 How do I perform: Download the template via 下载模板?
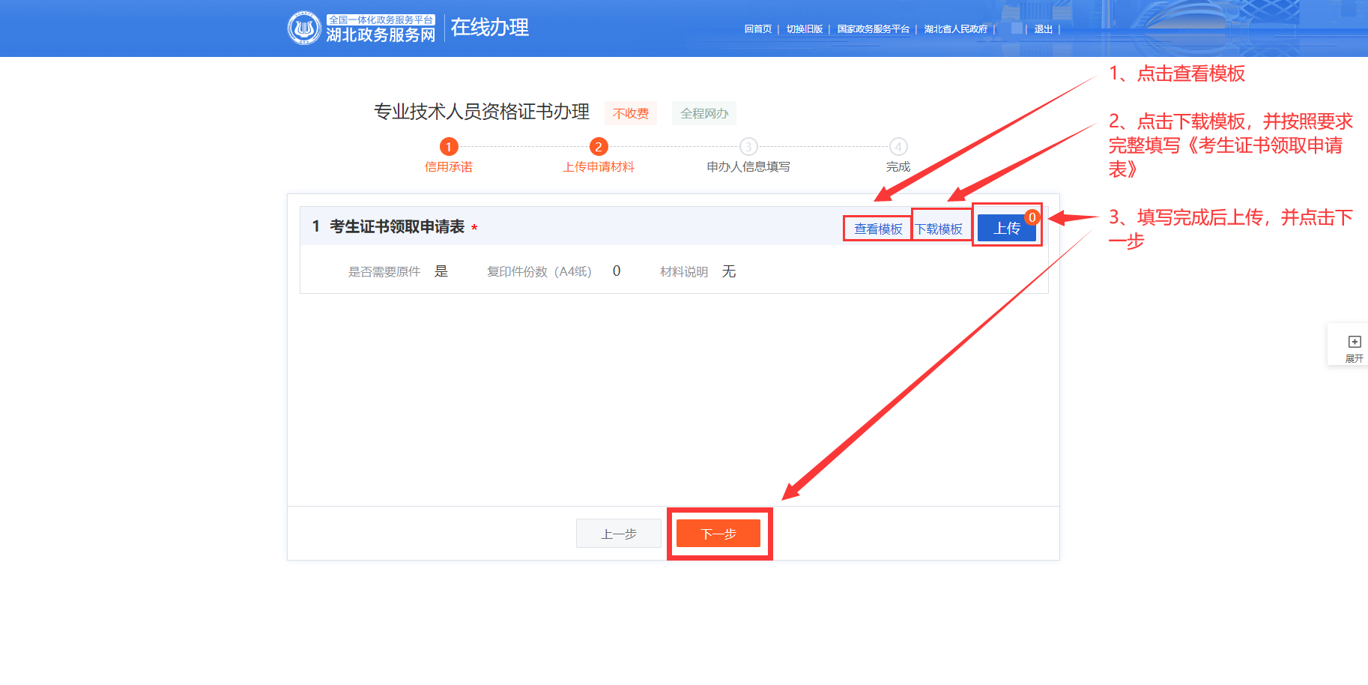point(939,229)
